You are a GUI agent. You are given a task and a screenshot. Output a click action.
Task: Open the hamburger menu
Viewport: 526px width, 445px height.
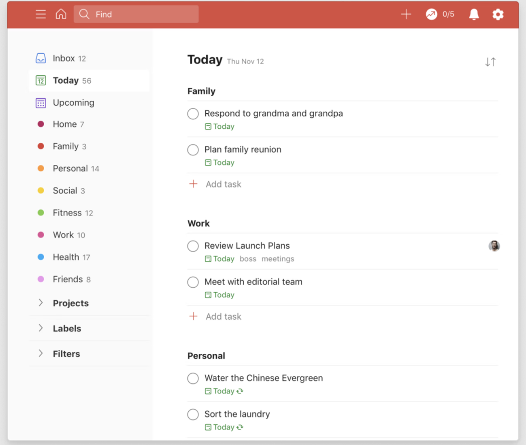pos(41,14)
